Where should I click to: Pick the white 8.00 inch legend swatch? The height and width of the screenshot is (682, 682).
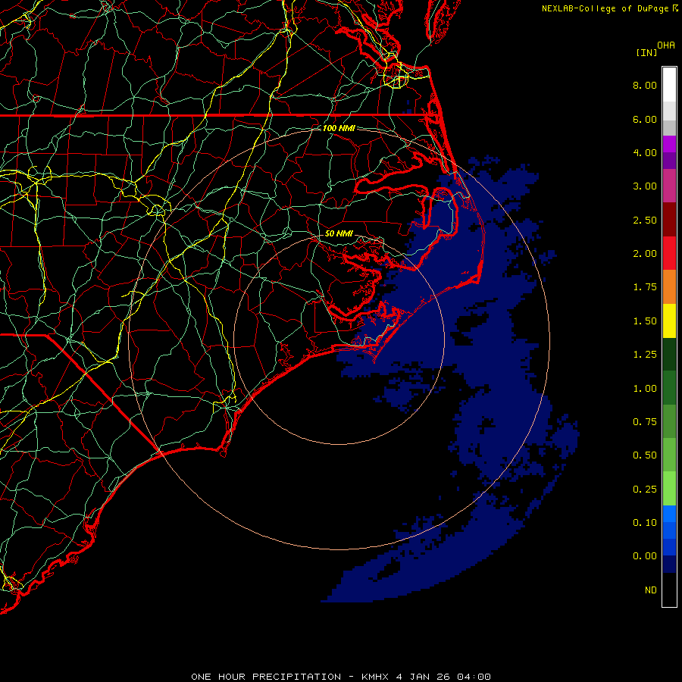click(669, 85)
